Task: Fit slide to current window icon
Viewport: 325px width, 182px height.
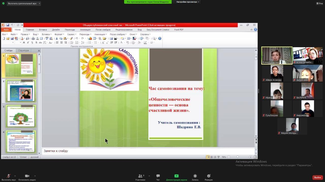Action: click(255, 157)
